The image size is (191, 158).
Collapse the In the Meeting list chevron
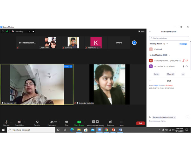[x=170, y=55]
